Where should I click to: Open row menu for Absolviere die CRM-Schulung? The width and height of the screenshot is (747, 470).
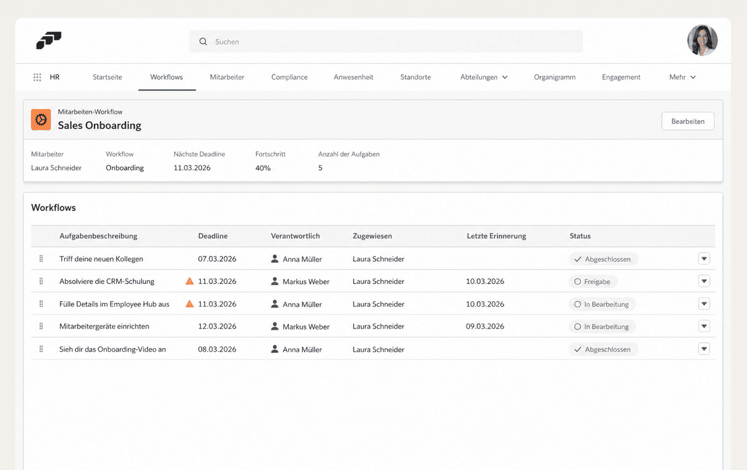704,281
